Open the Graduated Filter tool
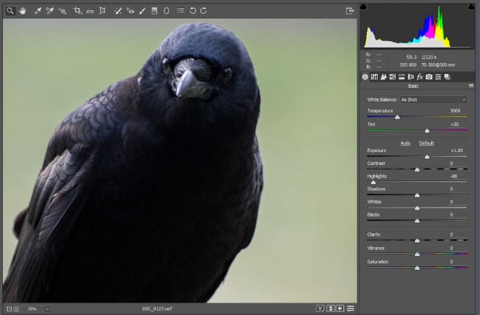Screen dimensions: 480x315 (154, 11)
